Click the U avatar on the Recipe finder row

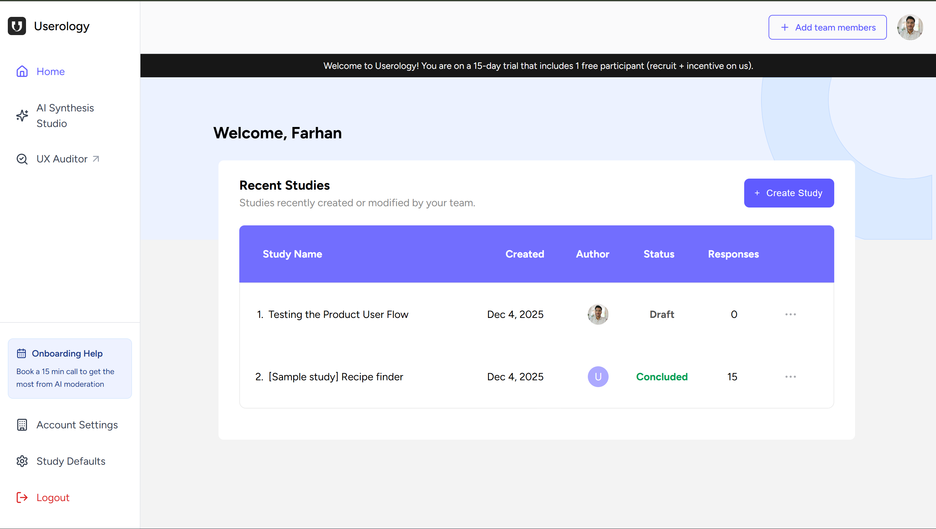click(x=598, y=376)
